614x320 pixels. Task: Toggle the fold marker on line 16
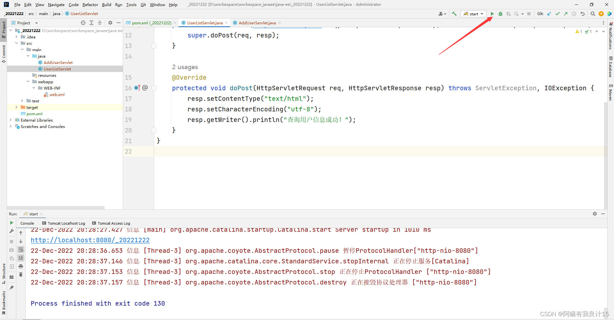pyautogui.click(x=154, y=88)
